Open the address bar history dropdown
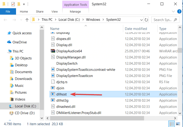Screen dimensions: 183x127 point(142,20)
